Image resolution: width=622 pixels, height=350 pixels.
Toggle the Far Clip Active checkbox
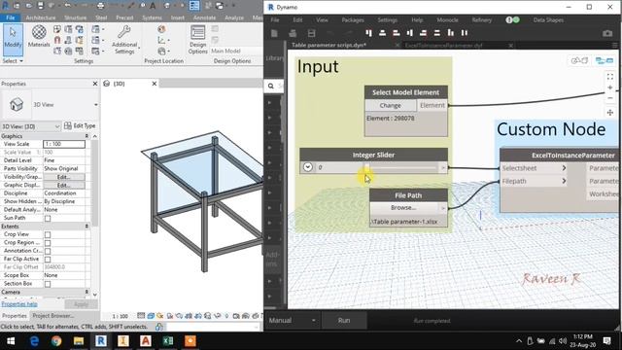coord(48,260)
